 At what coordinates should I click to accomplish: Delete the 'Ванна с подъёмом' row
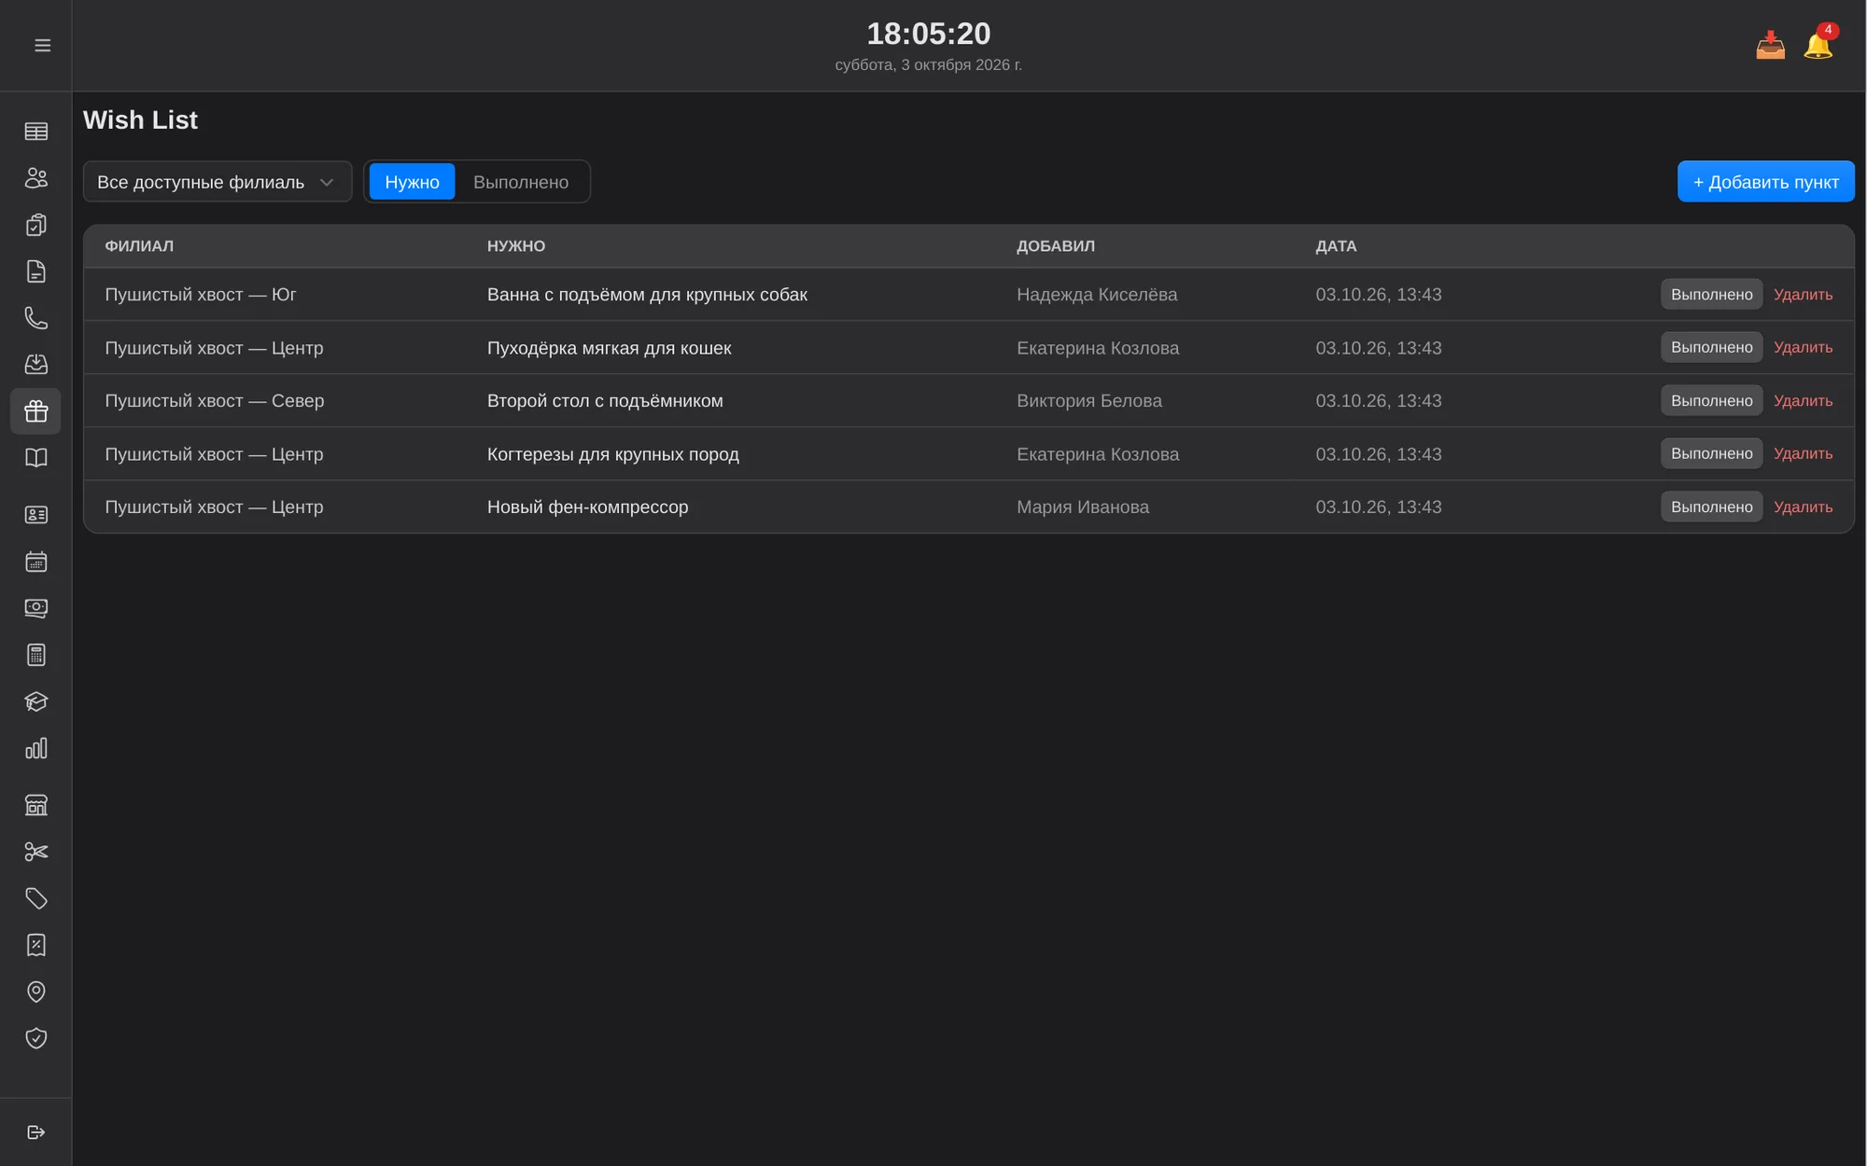1803,294
